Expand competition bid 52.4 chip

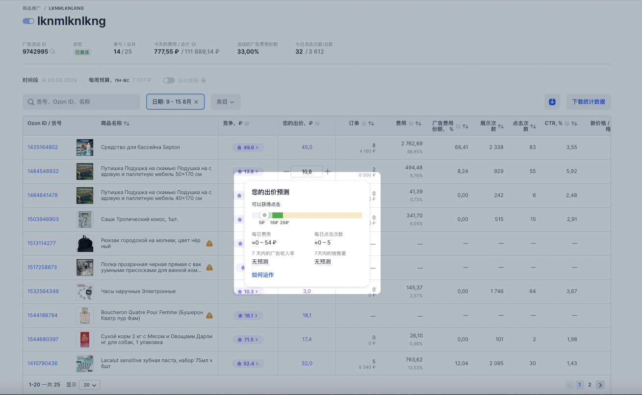coord(248,363)
